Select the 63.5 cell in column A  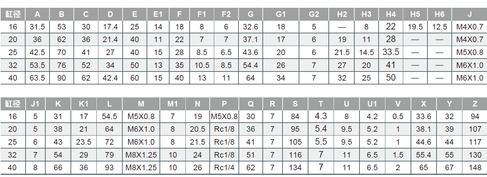(x=37, y=78)
